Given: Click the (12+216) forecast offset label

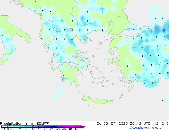Looking at the screenshot, I should pos(161,124).
